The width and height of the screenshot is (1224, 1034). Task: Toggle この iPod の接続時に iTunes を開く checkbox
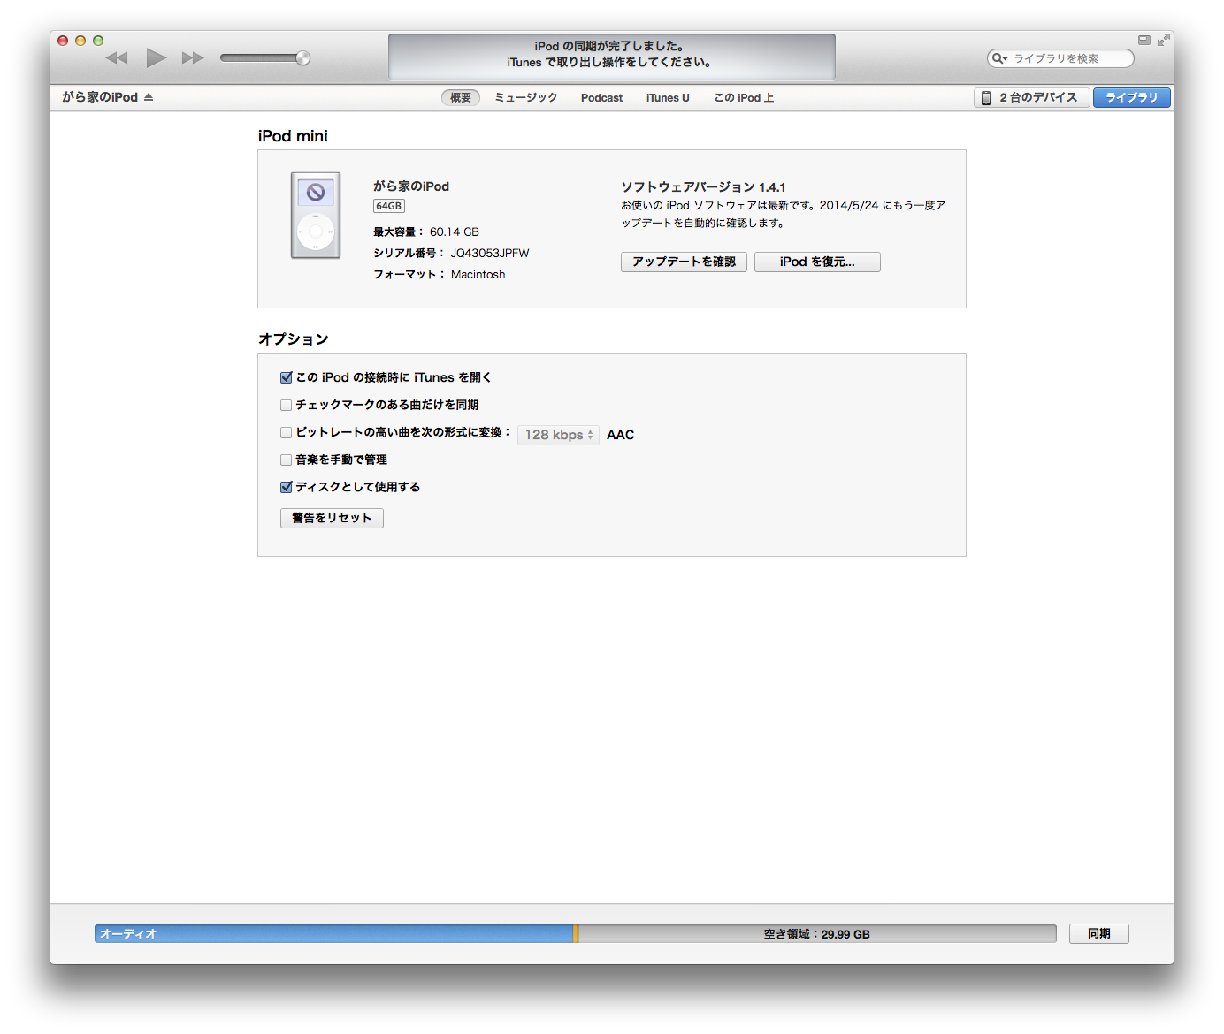tap(286, 377)
